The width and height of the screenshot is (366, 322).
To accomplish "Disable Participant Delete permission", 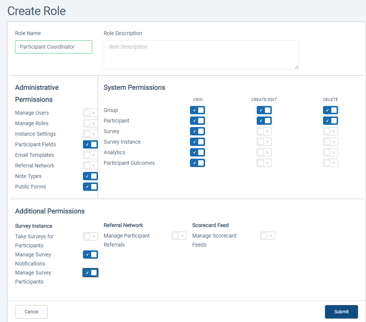I will click(331, 121).
